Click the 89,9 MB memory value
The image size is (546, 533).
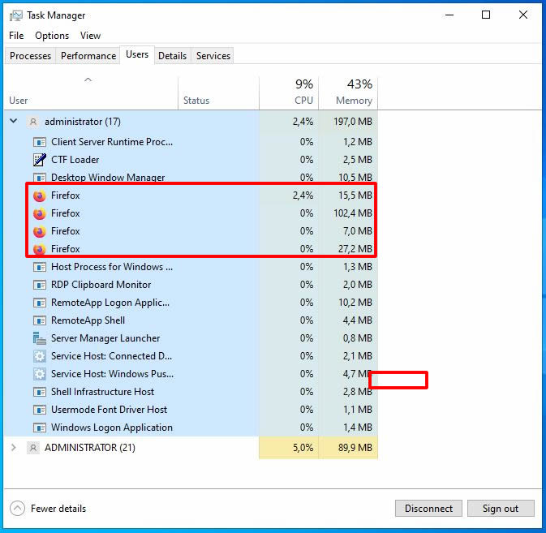pyautogui.click(x=355, y=448)
